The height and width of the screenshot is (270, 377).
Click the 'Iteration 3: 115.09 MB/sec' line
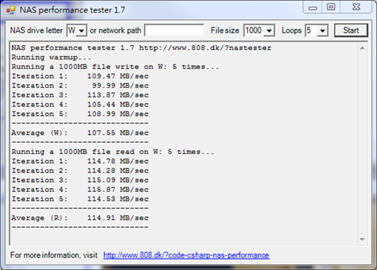[80, 180]
